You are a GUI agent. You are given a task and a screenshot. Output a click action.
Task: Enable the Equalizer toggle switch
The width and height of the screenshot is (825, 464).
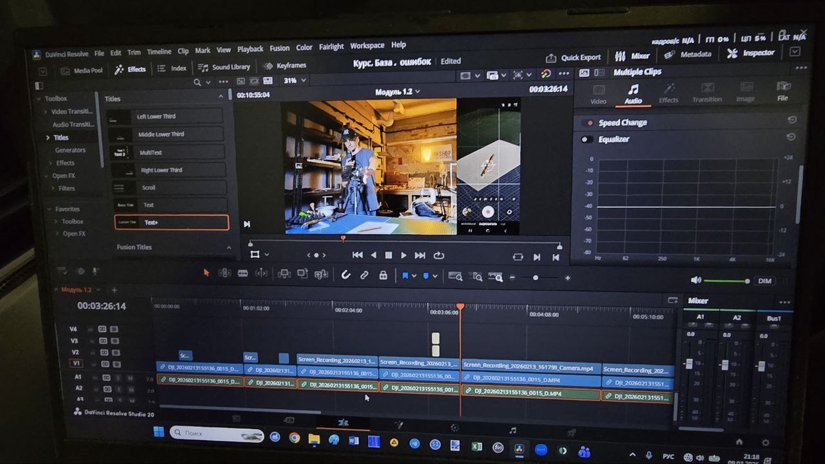[586, 139]
